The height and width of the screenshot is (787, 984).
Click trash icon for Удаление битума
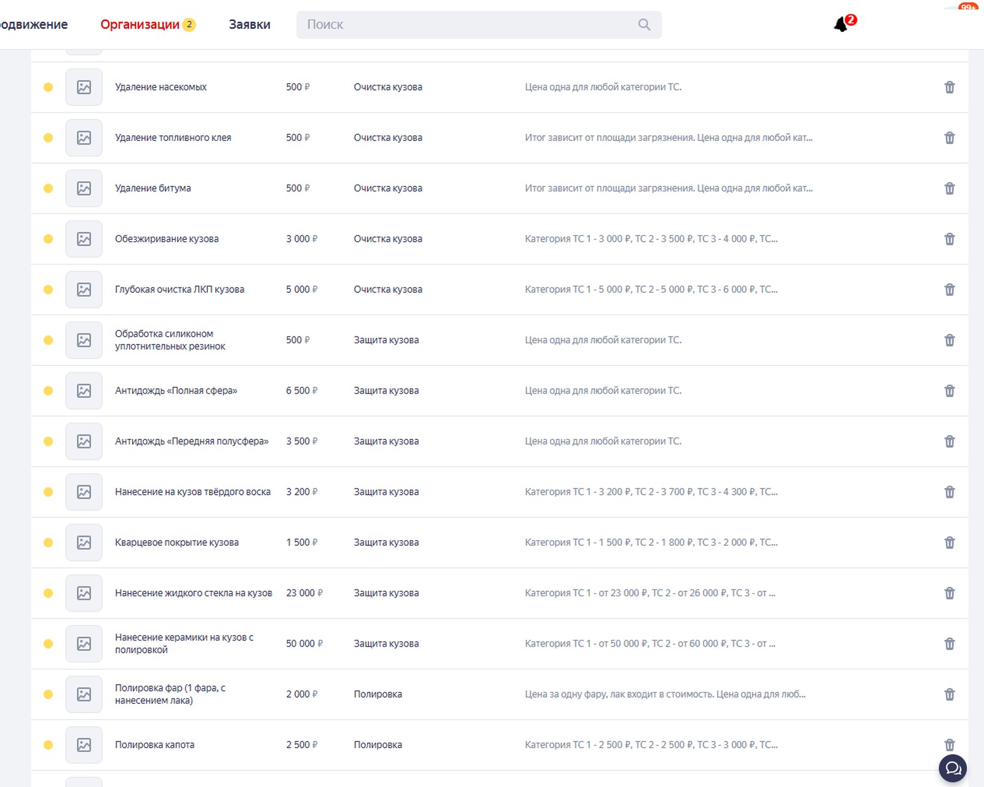(x=950, y=188)
